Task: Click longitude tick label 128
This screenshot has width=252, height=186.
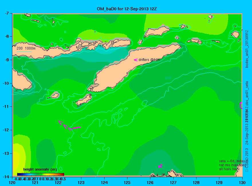Action: coord(196,183)
